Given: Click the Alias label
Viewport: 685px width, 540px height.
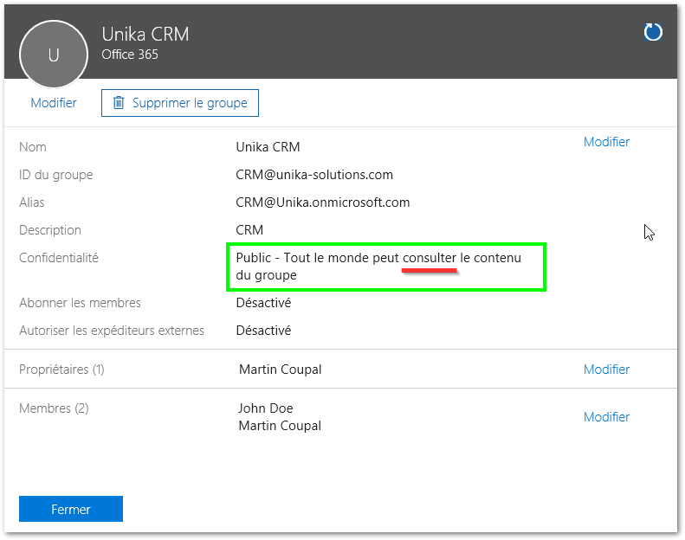Looking at the screenshot, I should (x=32, y=202).
